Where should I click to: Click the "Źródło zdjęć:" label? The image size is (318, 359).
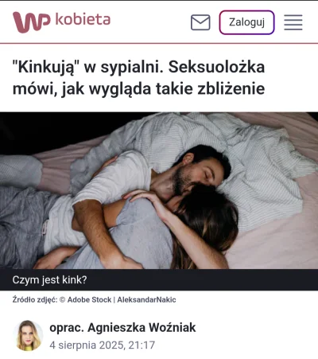[35, 300]
